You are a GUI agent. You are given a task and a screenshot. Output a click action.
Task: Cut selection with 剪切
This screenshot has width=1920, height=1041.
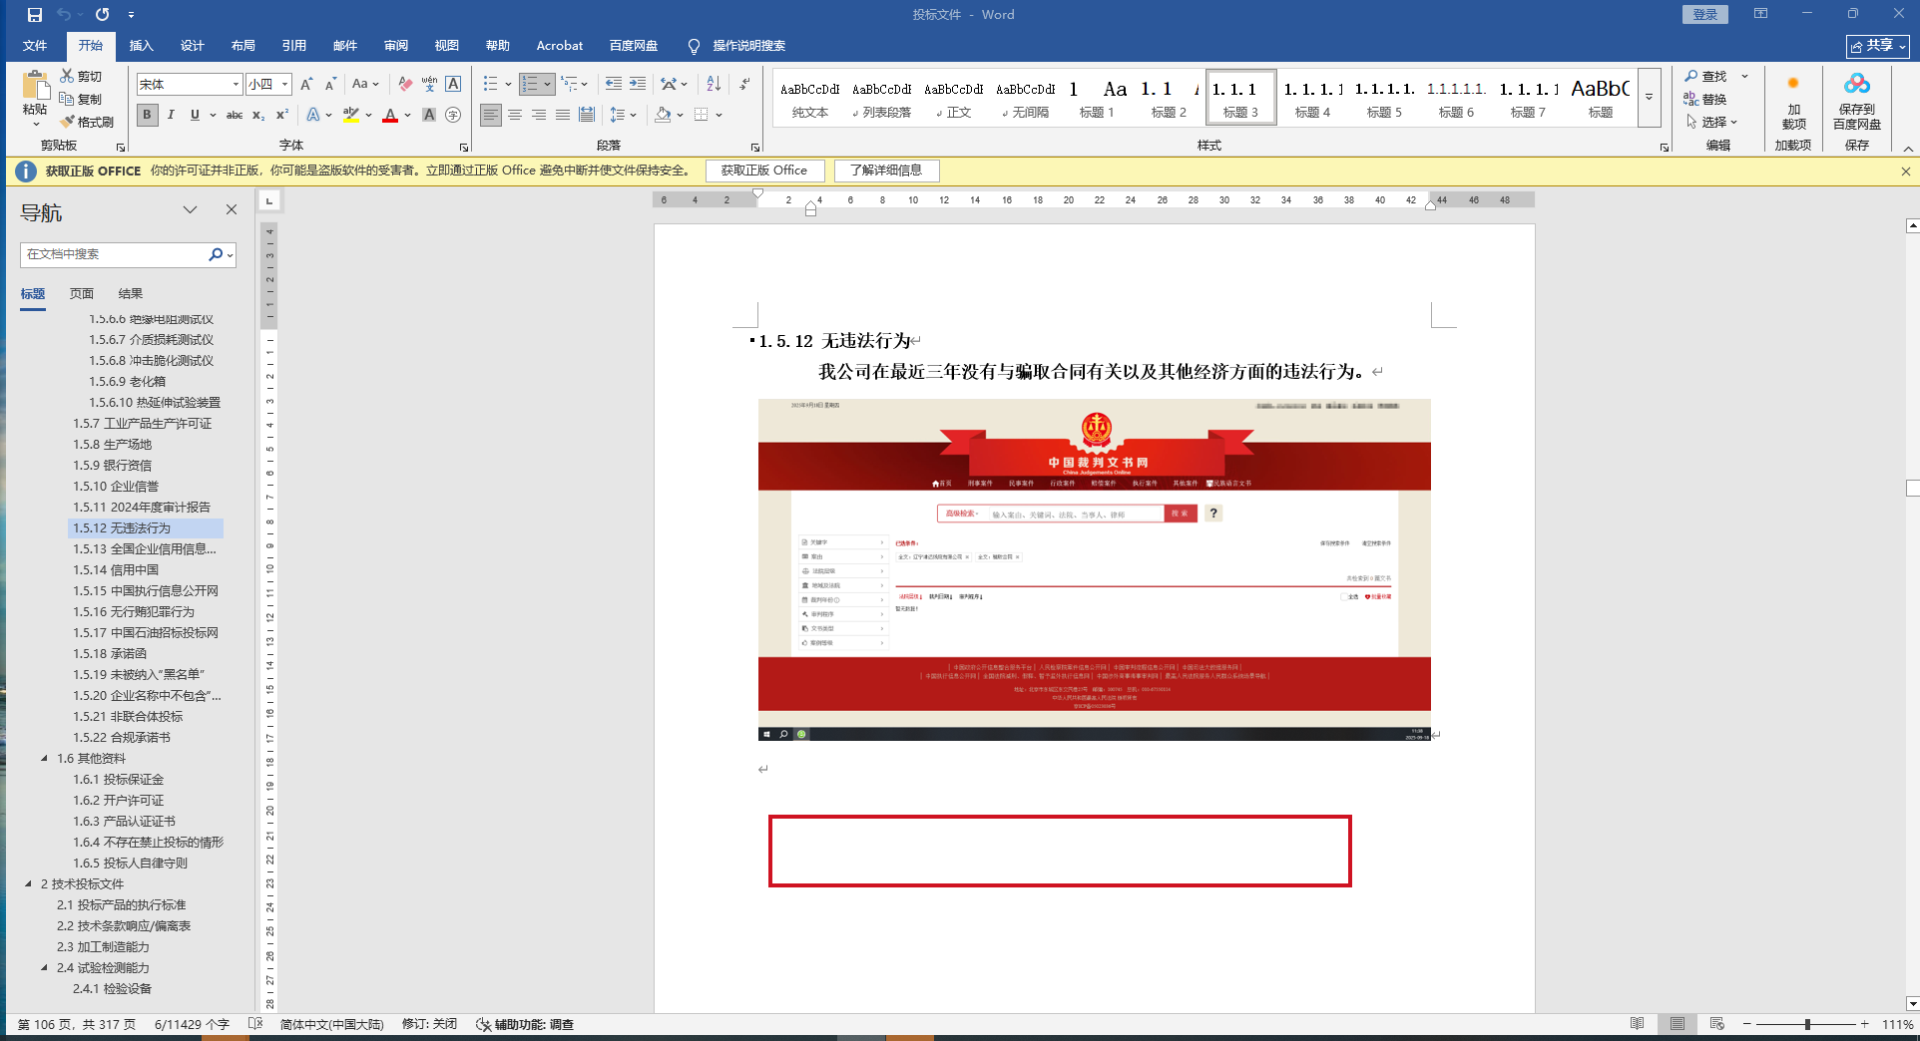[81, 76]
